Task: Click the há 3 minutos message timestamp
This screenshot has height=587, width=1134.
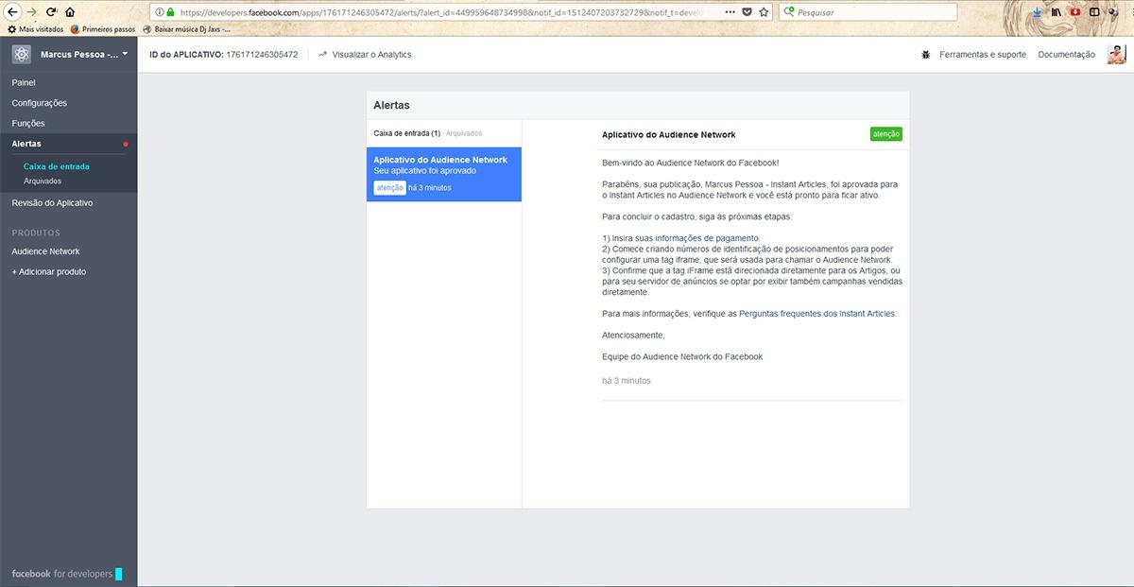Action: [627, 381]
